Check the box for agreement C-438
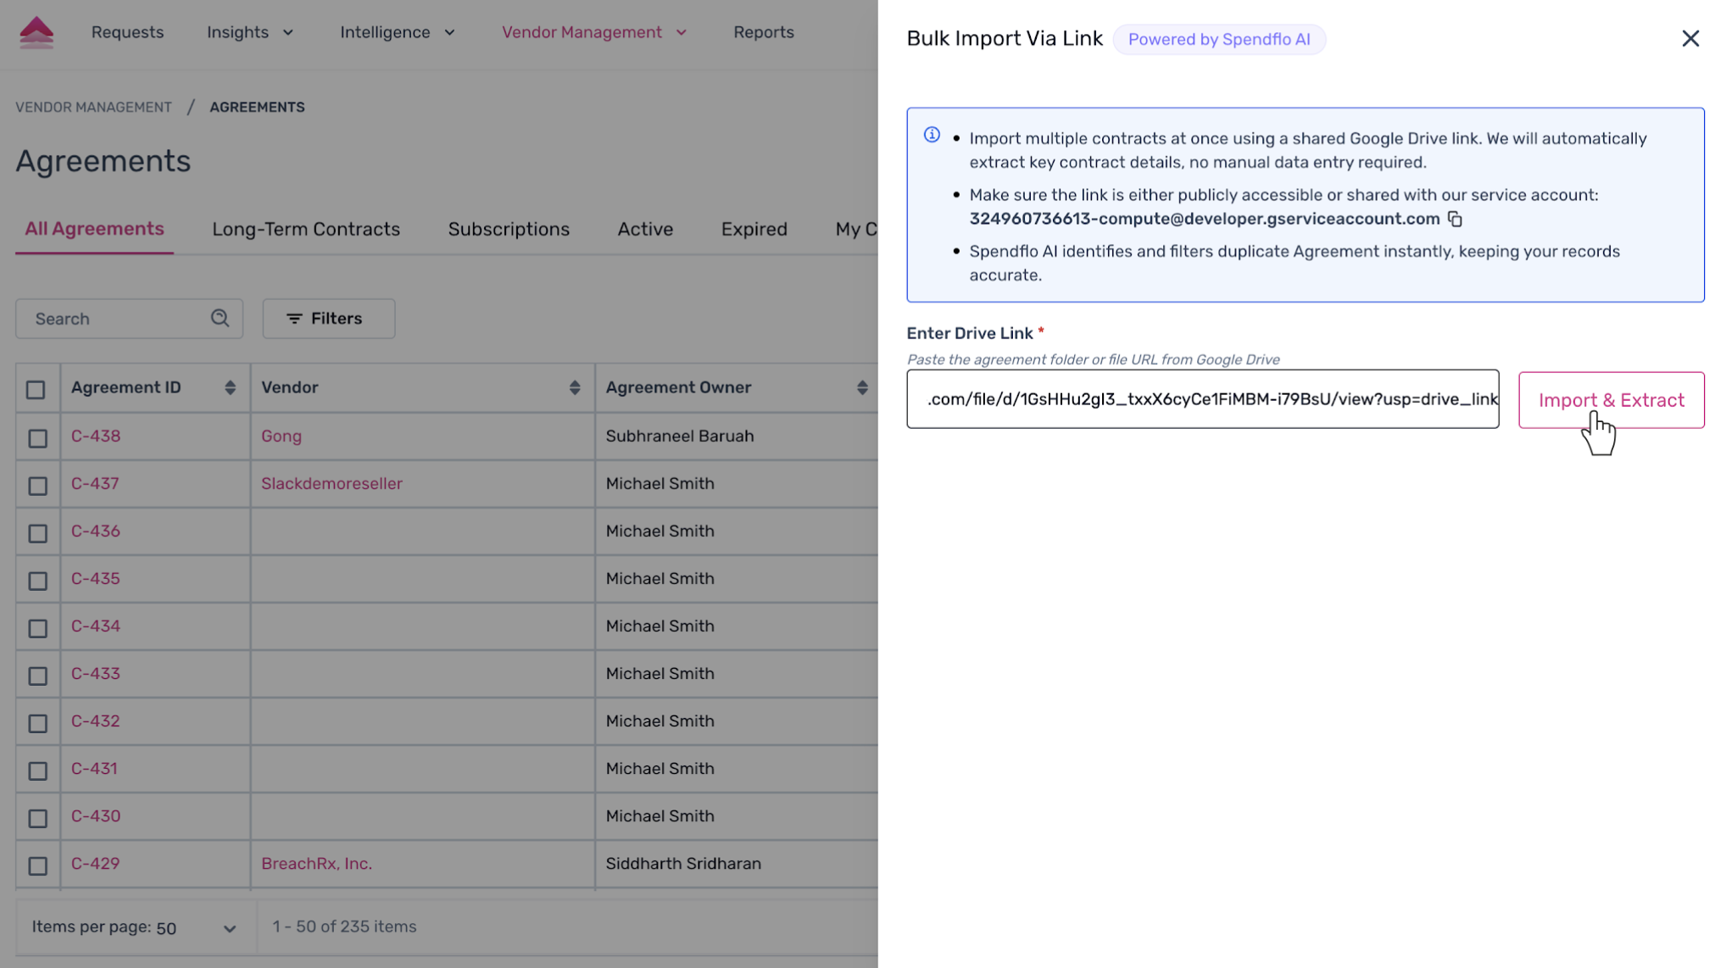This screenshot has width=1726, height=968. coord(37,438)
